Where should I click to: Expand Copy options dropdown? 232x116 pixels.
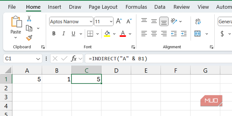(38, 28)
